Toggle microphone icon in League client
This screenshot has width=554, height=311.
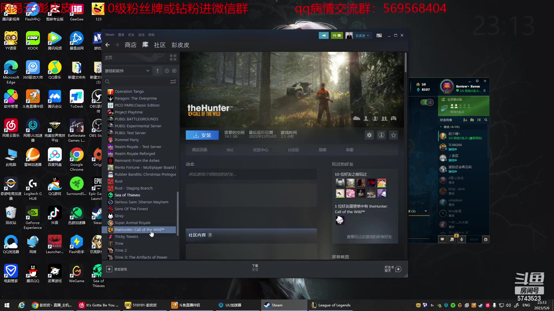(462, 240)
